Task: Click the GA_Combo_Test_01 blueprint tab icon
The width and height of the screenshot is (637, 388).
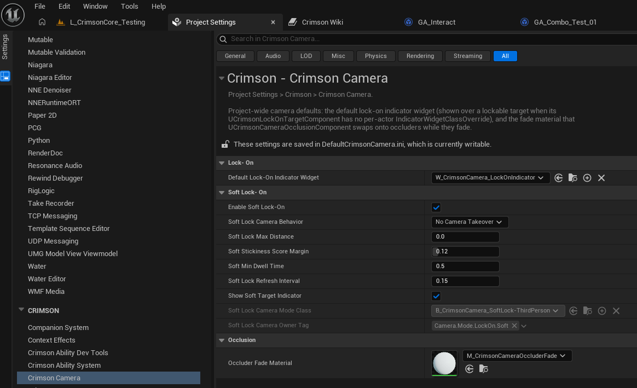Action: click(x=524, y=22)
